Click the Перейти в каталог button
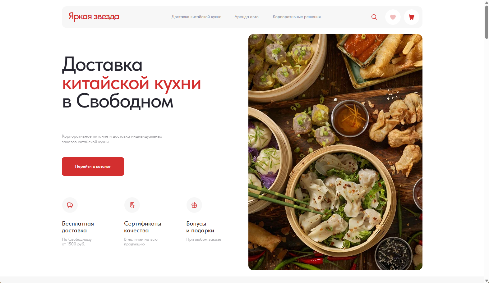The width and height of the screenshot is (489, 283). tap(93, 167)
